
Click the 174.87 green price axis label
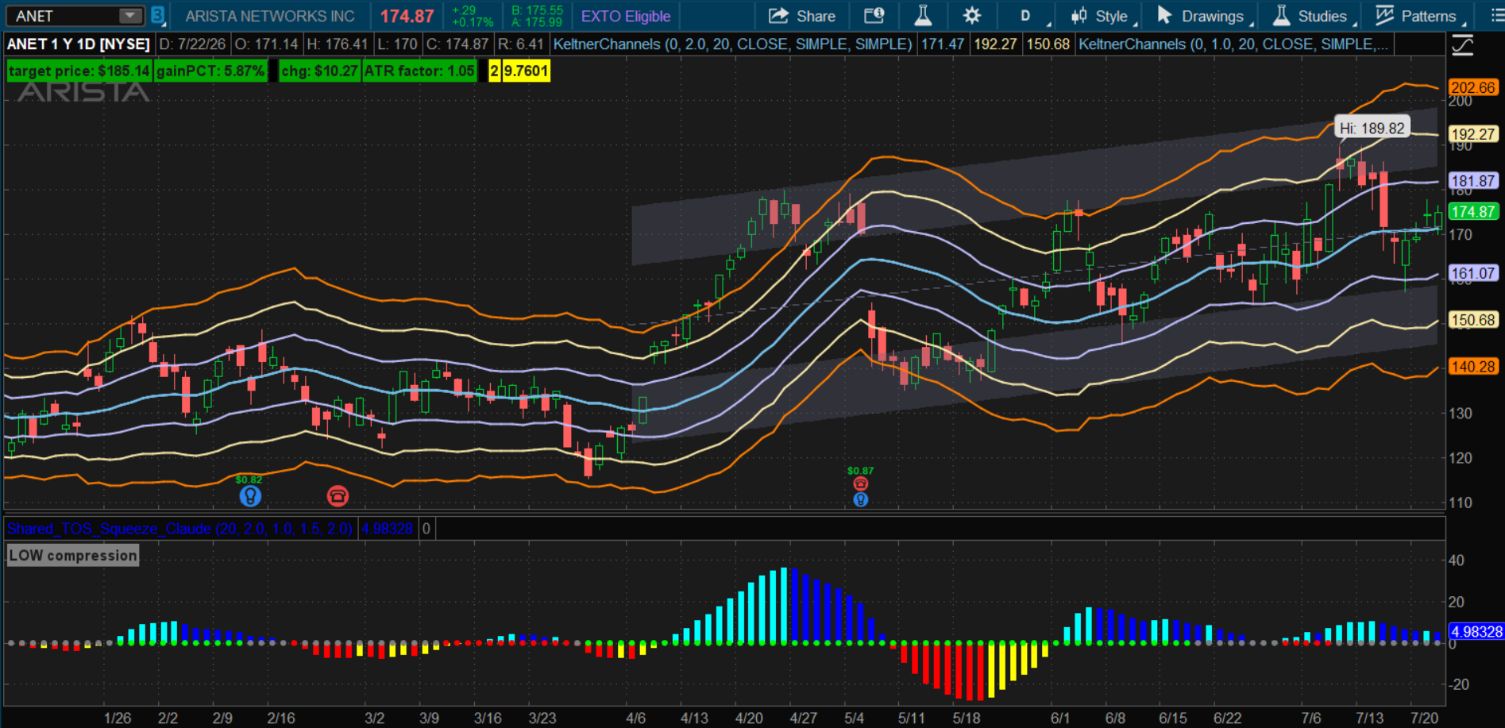tap(1474, 211)
